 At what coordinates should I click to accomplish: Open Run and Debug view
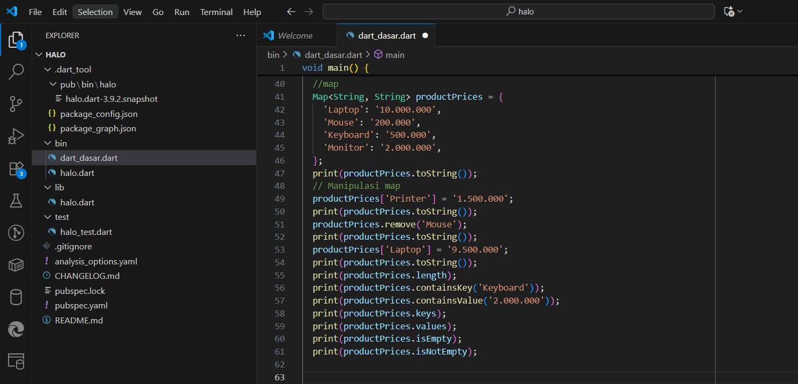(16, 136)
